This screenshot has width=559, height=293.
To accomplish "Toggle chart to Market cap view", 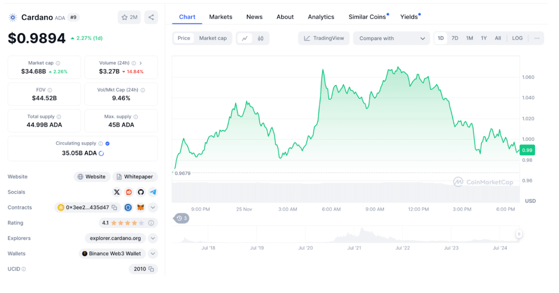I will pyautogui.click(x=213, y=38).
